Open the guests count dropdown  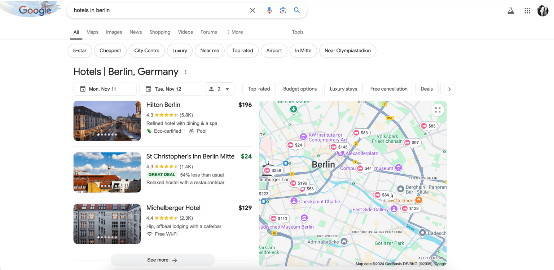(x=219, y=89)
